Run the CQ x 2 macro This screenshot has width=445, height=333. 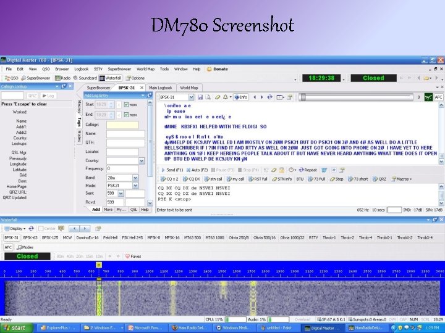pyautogui.click(x=169, y=179)
